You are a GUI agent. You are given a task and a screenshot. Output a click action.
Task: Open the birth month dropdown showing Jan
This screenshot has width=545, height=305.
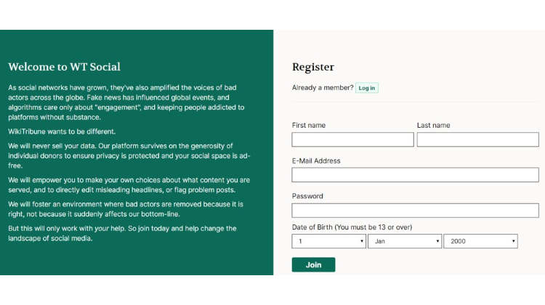tap(405, 241)
